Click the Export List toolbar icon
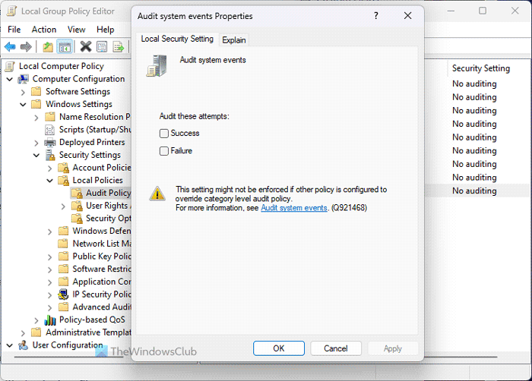 point(119,47)
